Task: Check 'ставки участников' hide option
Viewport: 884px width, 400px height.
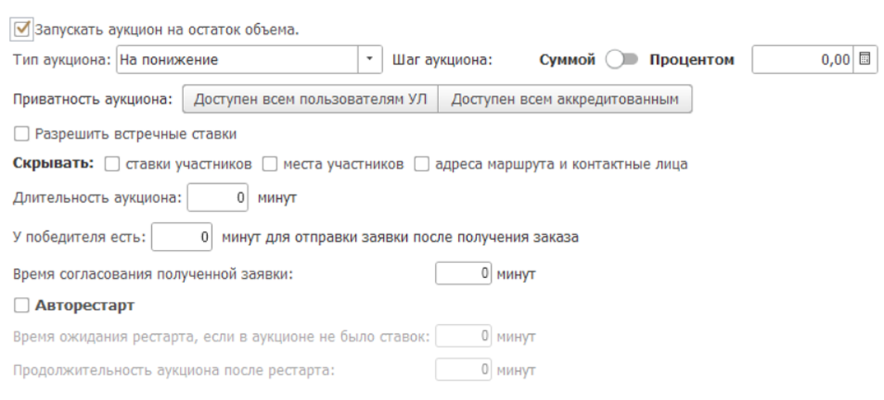Action: [x=113, y=164]
